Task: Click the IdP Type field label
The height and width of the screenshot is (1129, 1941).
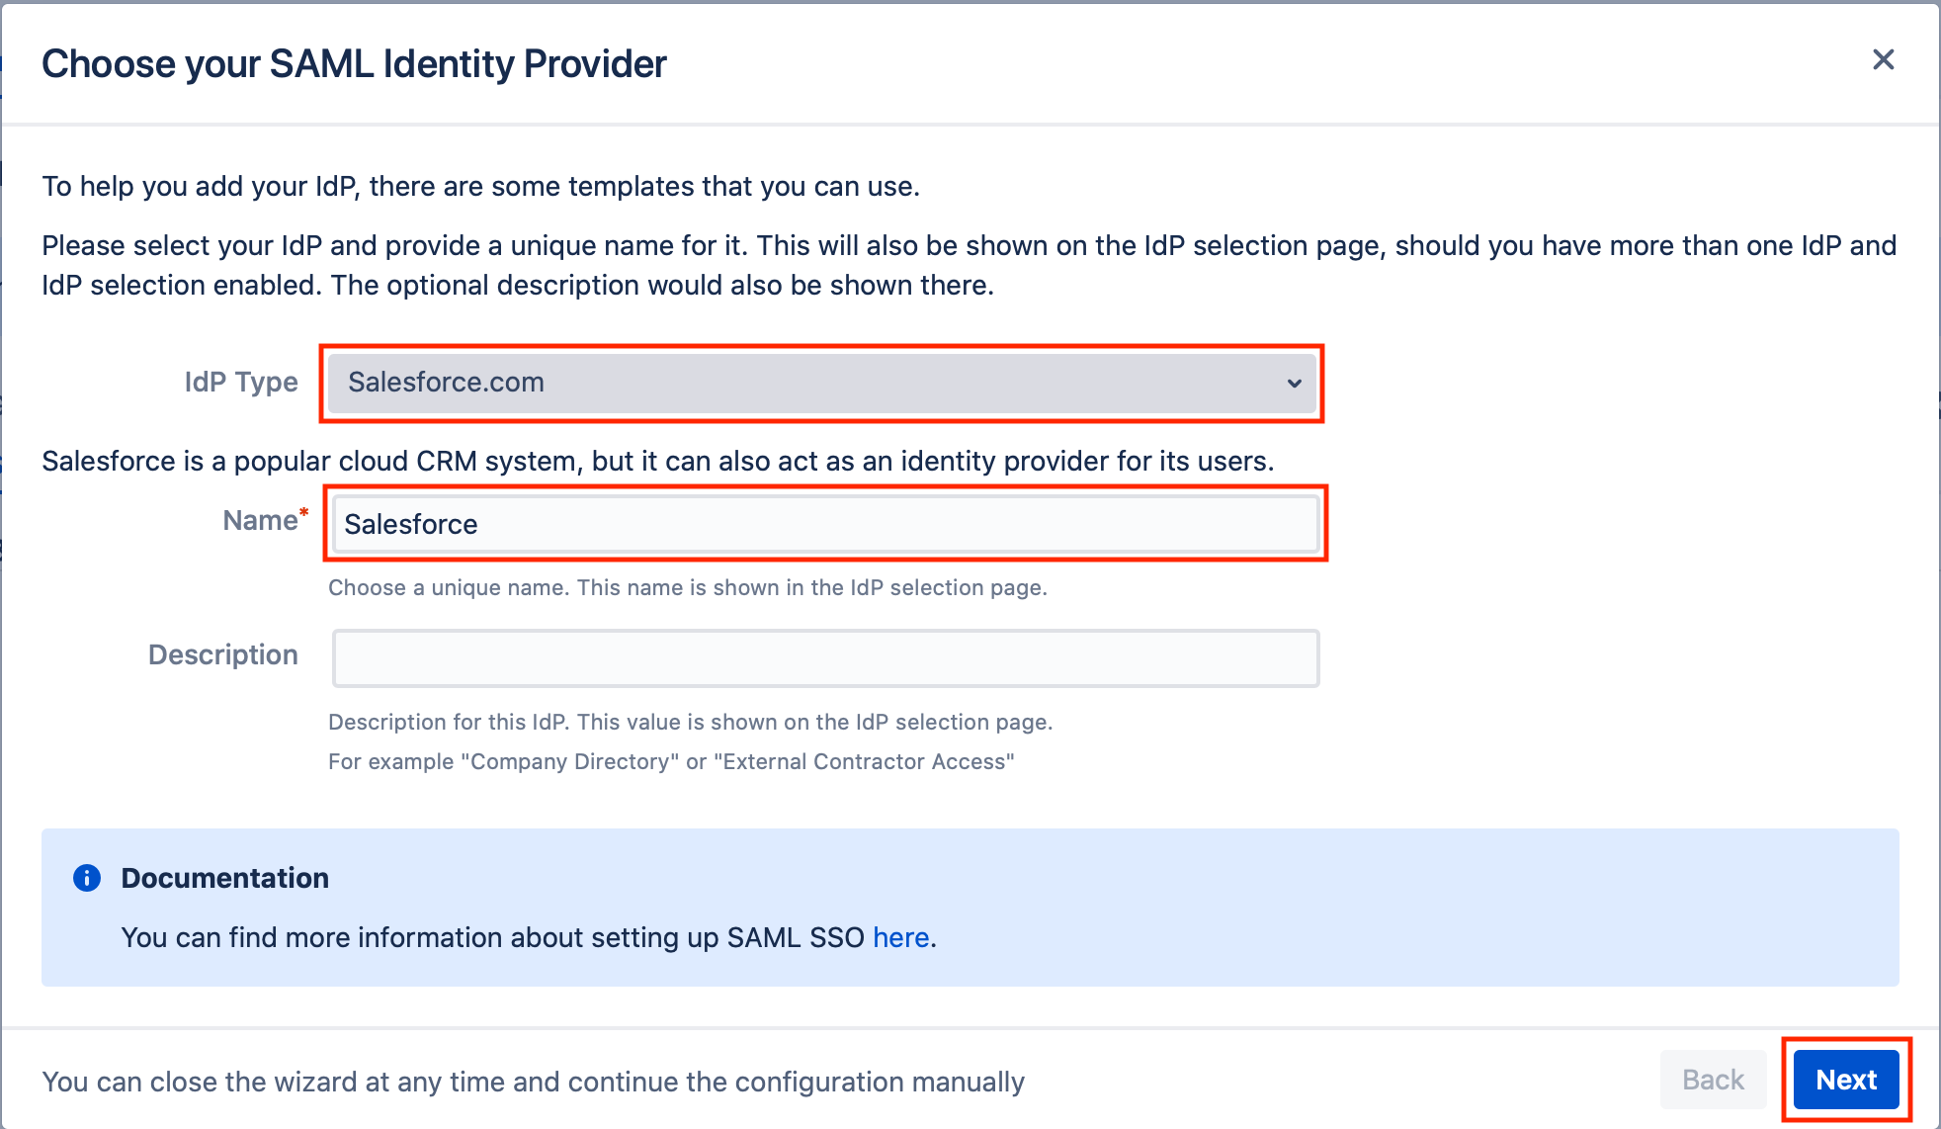Action: point(241,383)
